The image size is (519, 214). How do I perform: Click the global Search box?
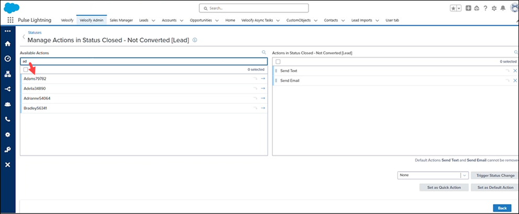254,8
